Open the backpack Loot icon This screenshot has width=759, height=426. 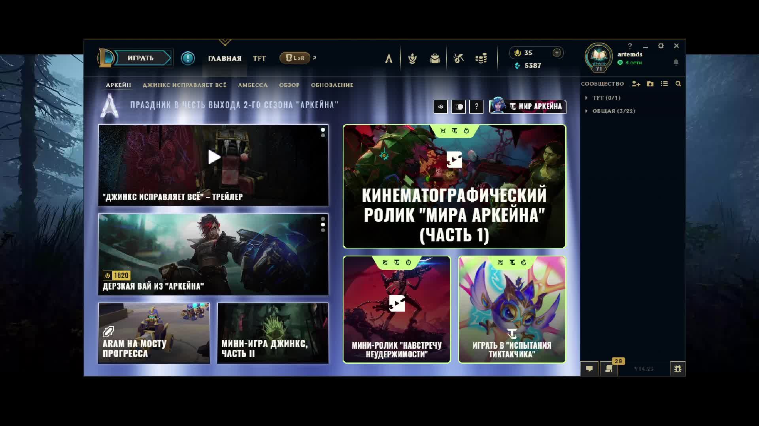pyautogui.click(x=435, y=58)
